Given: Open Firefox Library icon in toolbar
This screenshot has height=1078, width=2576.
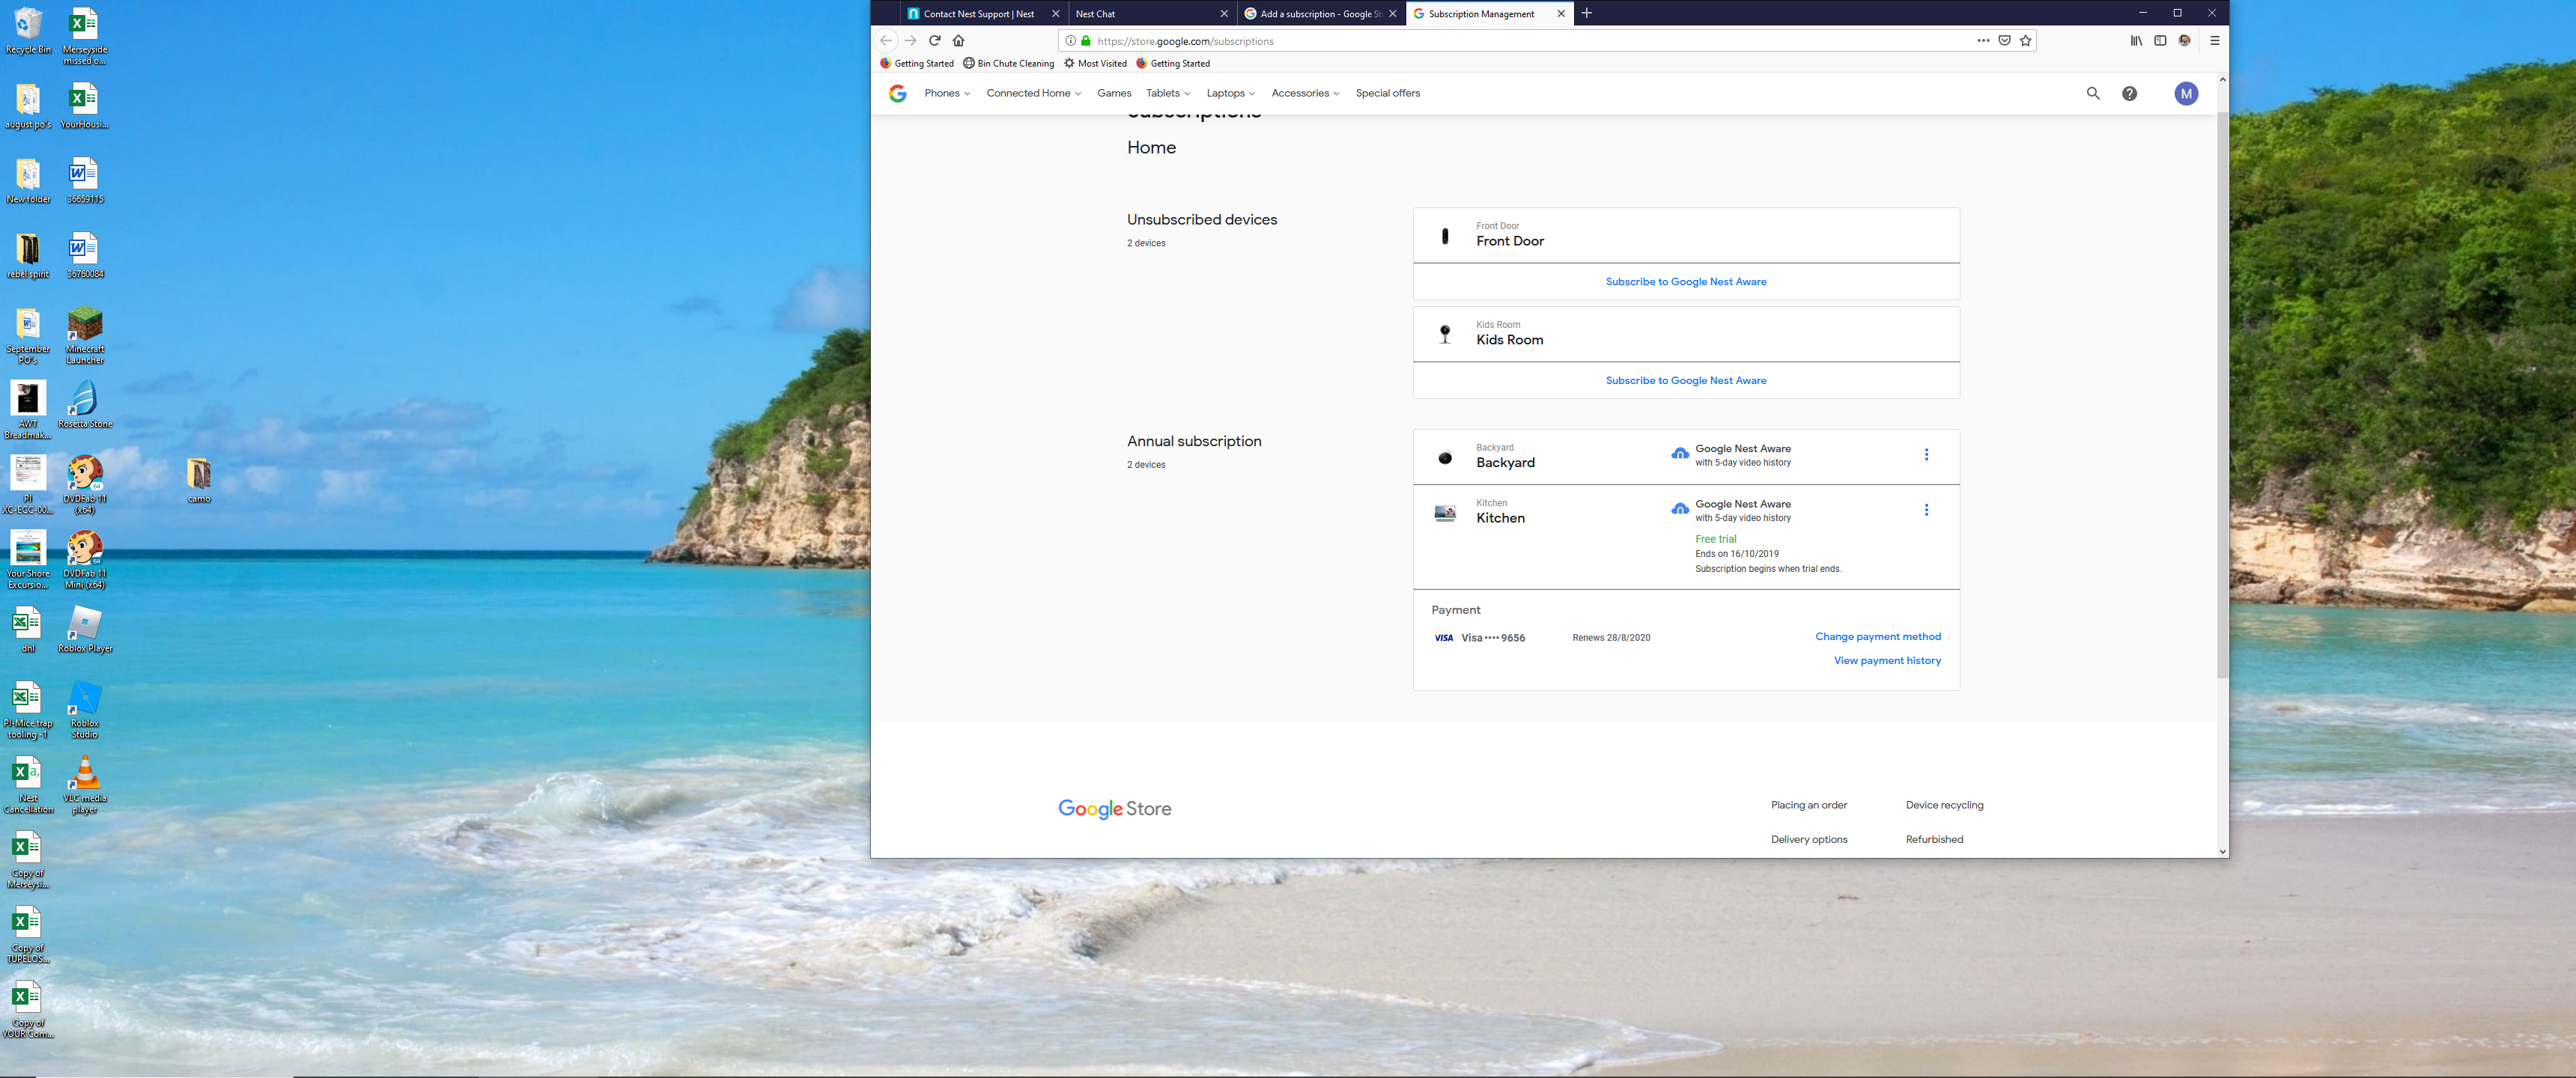Looking at the screenshot, I should 2136,41.
